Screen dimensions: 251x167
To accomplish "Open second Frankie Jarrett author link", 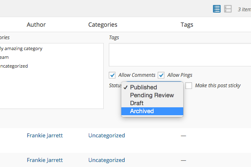I will click(x=45, y=160).
